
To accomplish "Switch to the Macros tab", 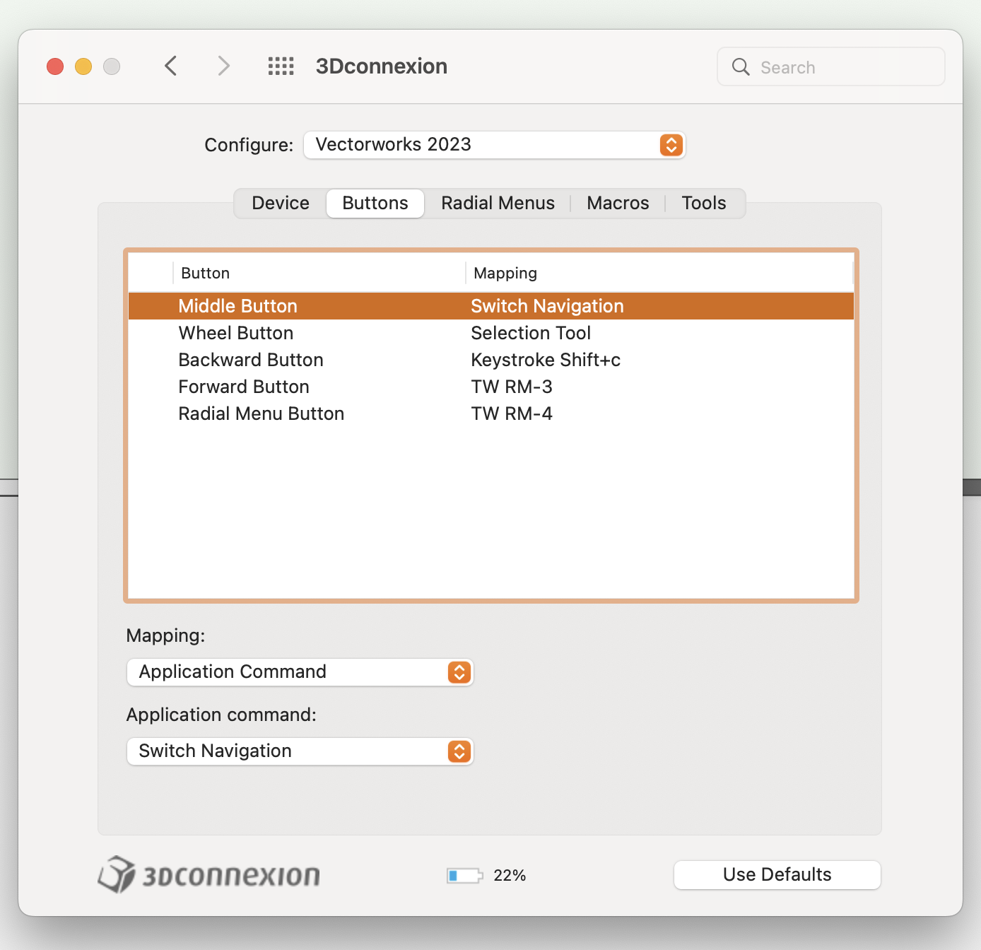I will click(618, 204).
